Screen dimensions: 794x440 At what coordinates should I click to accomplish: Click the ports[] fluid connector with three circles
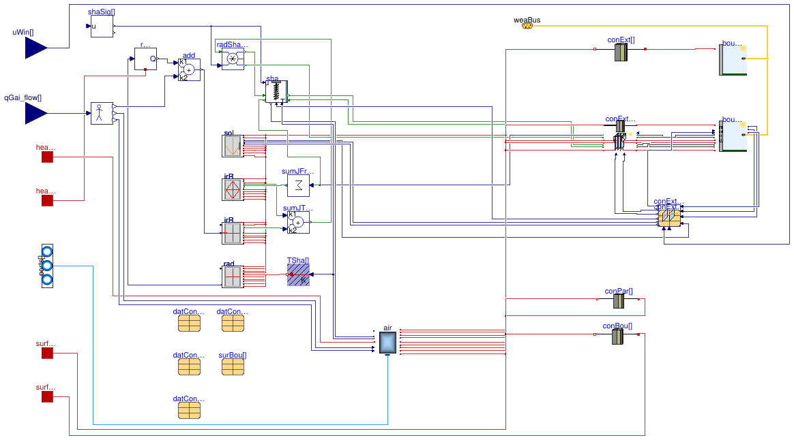pyautogui.click(x=47, y=266)
